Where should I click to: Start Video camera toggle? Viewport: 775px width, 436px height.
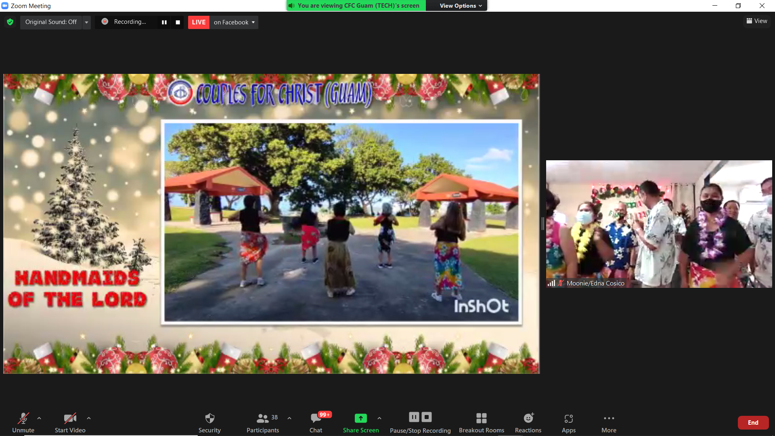70,422
